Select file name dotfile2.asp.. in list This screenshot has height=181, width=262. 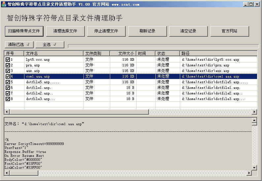tap(40, 93)
